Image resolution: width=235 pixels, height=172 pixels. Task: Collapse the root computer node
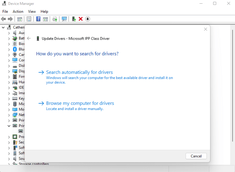click(x=3, y=28)
